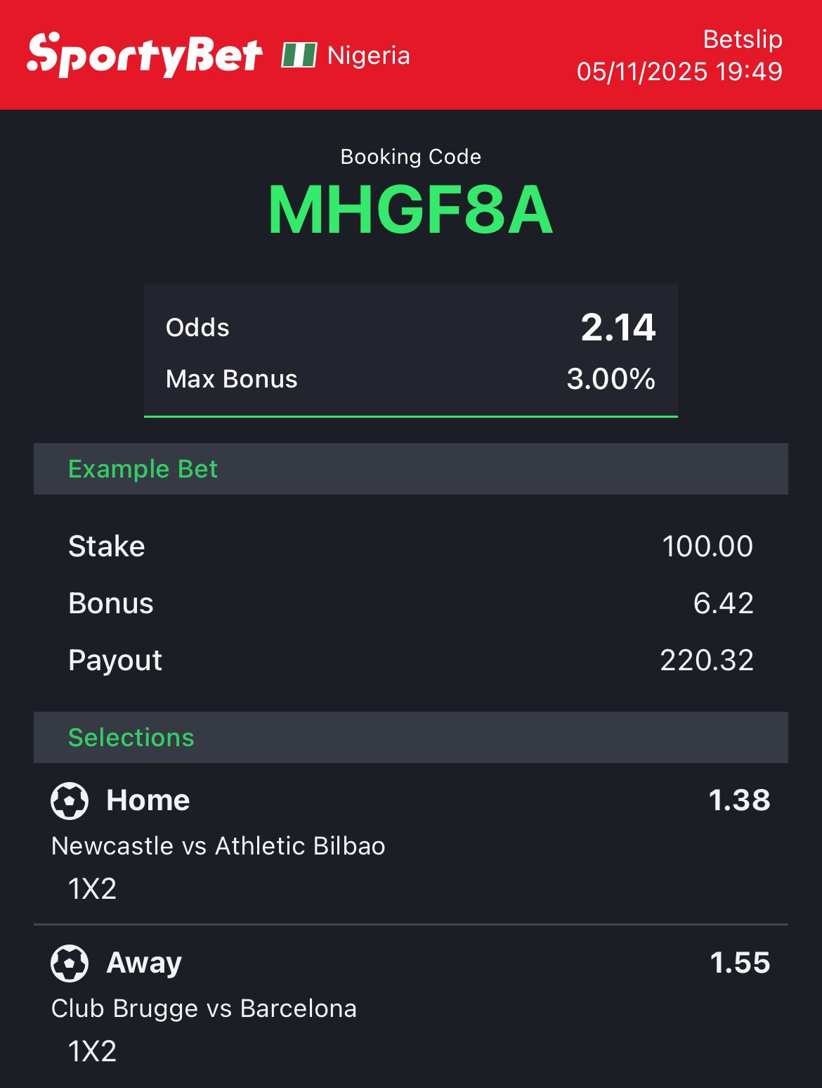The width and height of the screenshot is (822, 1088).
Task: Click the Nigeria flag icon
Action: click(299, 55)
